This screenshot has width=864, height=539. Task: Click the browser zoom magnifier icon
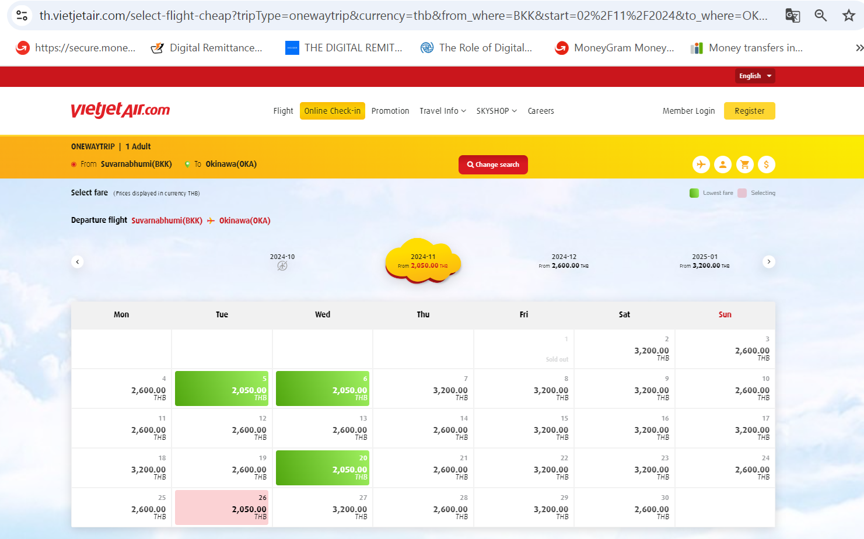coord(820,16)
